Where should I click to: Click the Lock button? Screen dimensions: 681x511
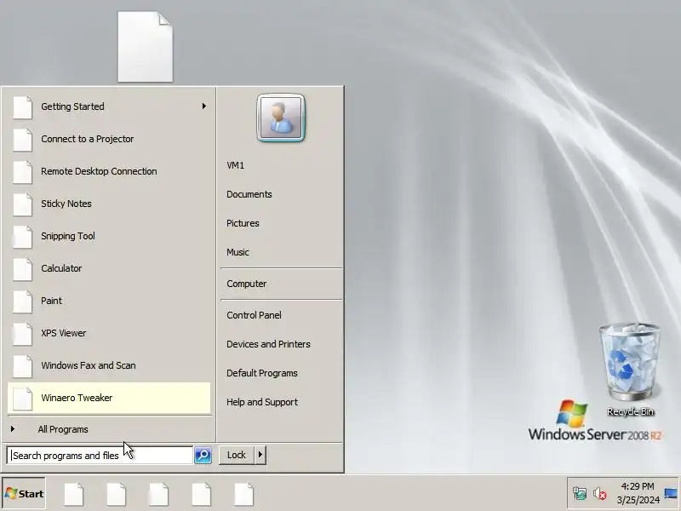point(237,455)
